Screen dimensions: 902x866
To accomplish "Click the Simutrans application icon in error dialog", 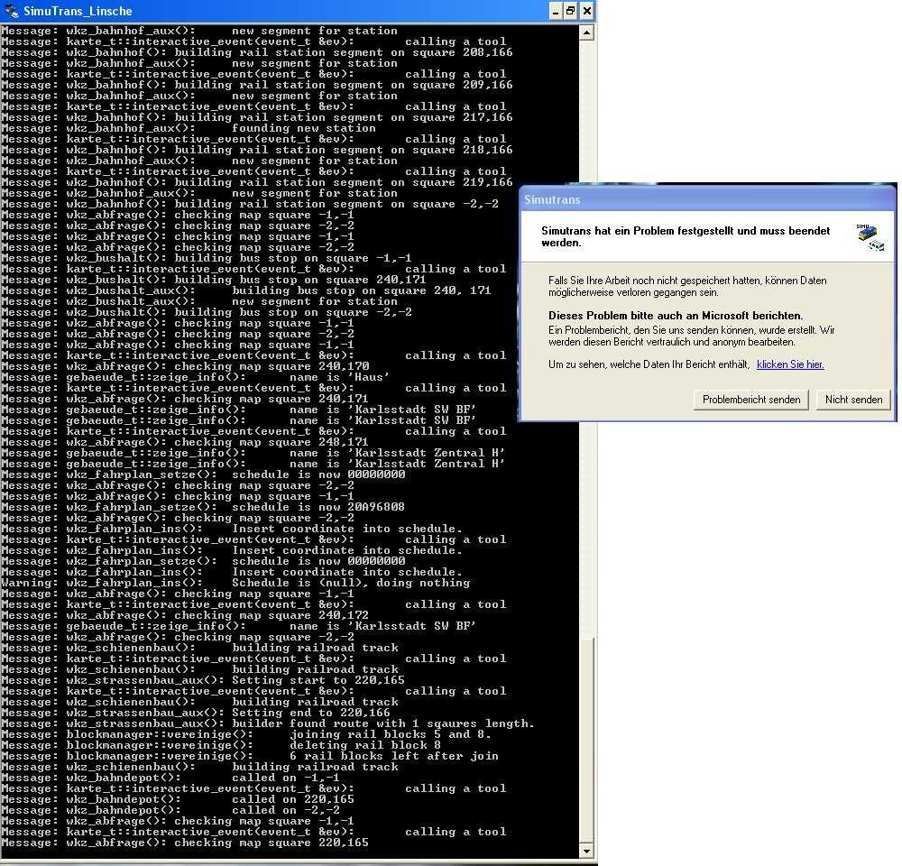I will click(x=870, y=237).
